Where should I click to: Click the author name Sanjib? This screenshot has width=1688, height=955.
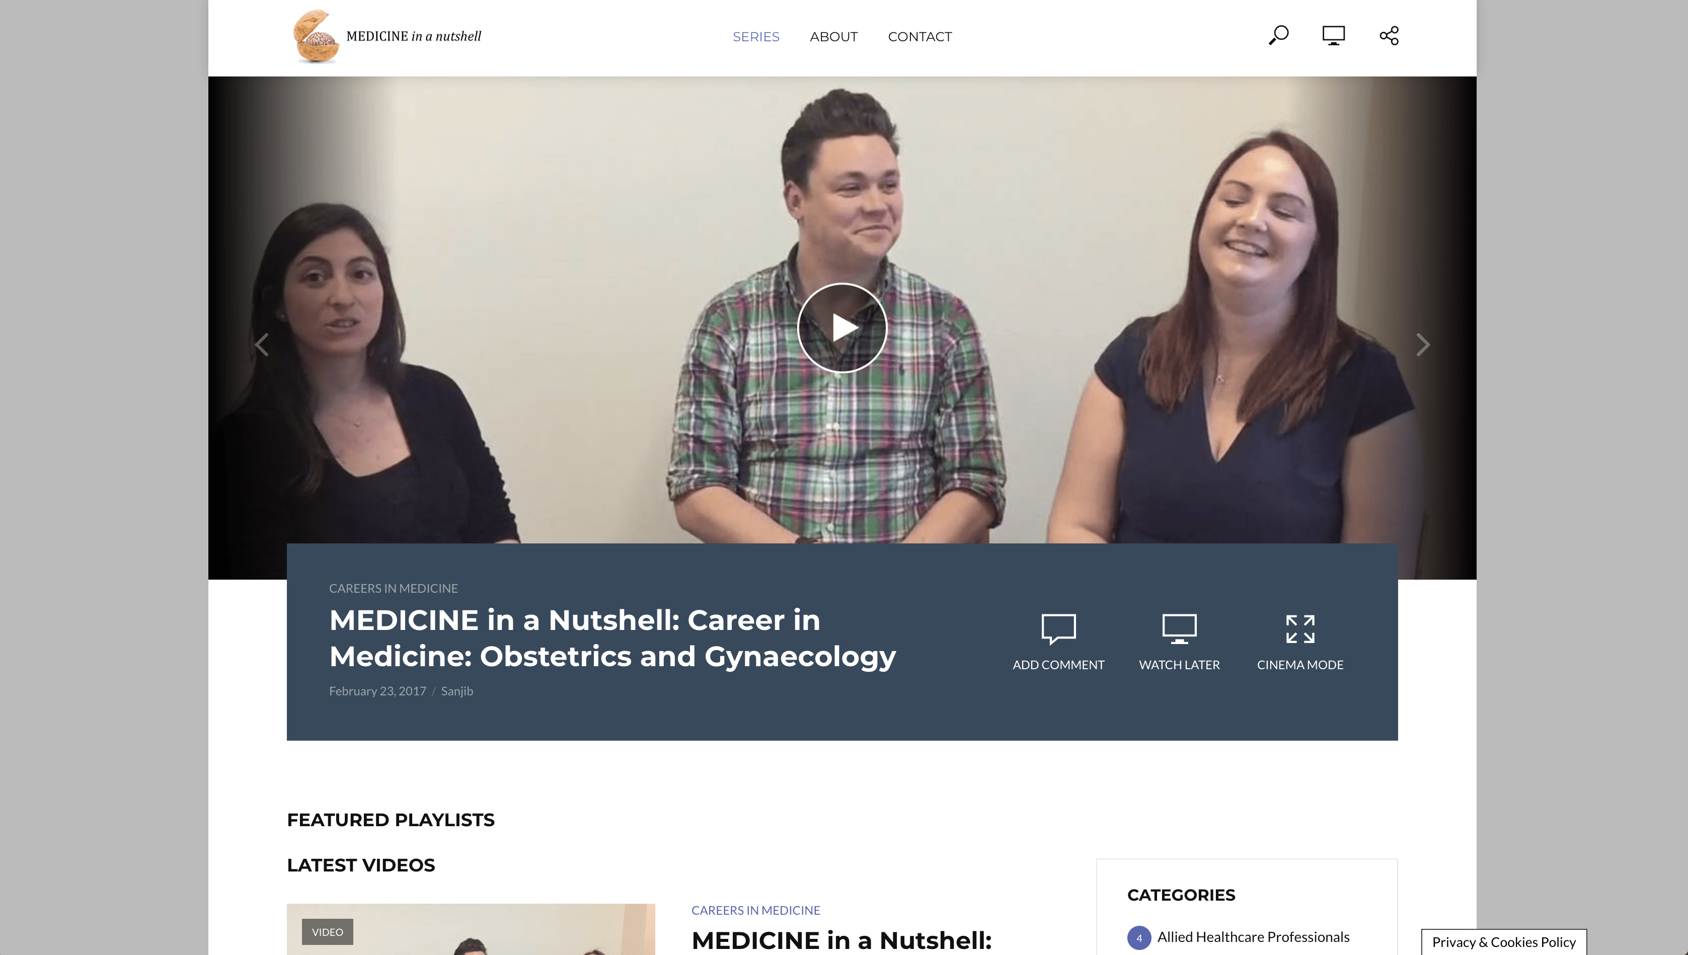click(456, 691)
